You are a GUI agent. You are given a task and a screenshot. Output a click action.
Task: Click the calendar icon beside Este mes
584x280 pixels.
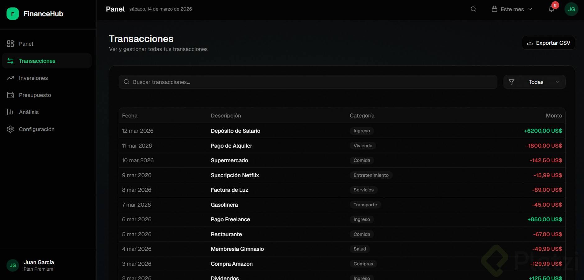(495, 9)
